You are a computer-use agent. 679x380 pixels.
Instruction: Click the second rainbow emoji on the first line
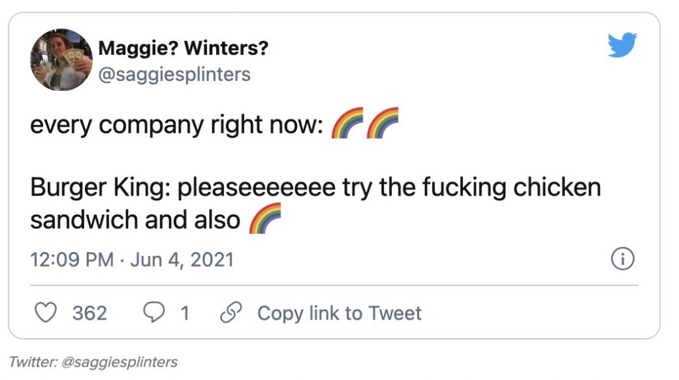pos(383,123)
